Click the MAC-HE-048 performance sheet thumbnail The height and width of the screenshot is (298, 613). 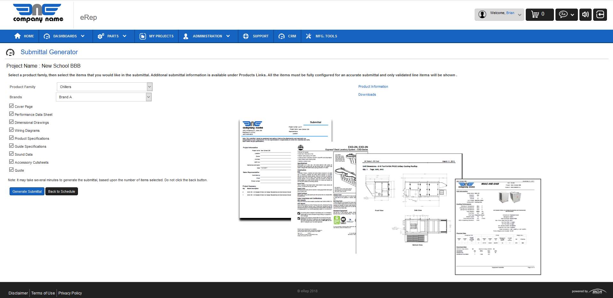pos(498,227)
